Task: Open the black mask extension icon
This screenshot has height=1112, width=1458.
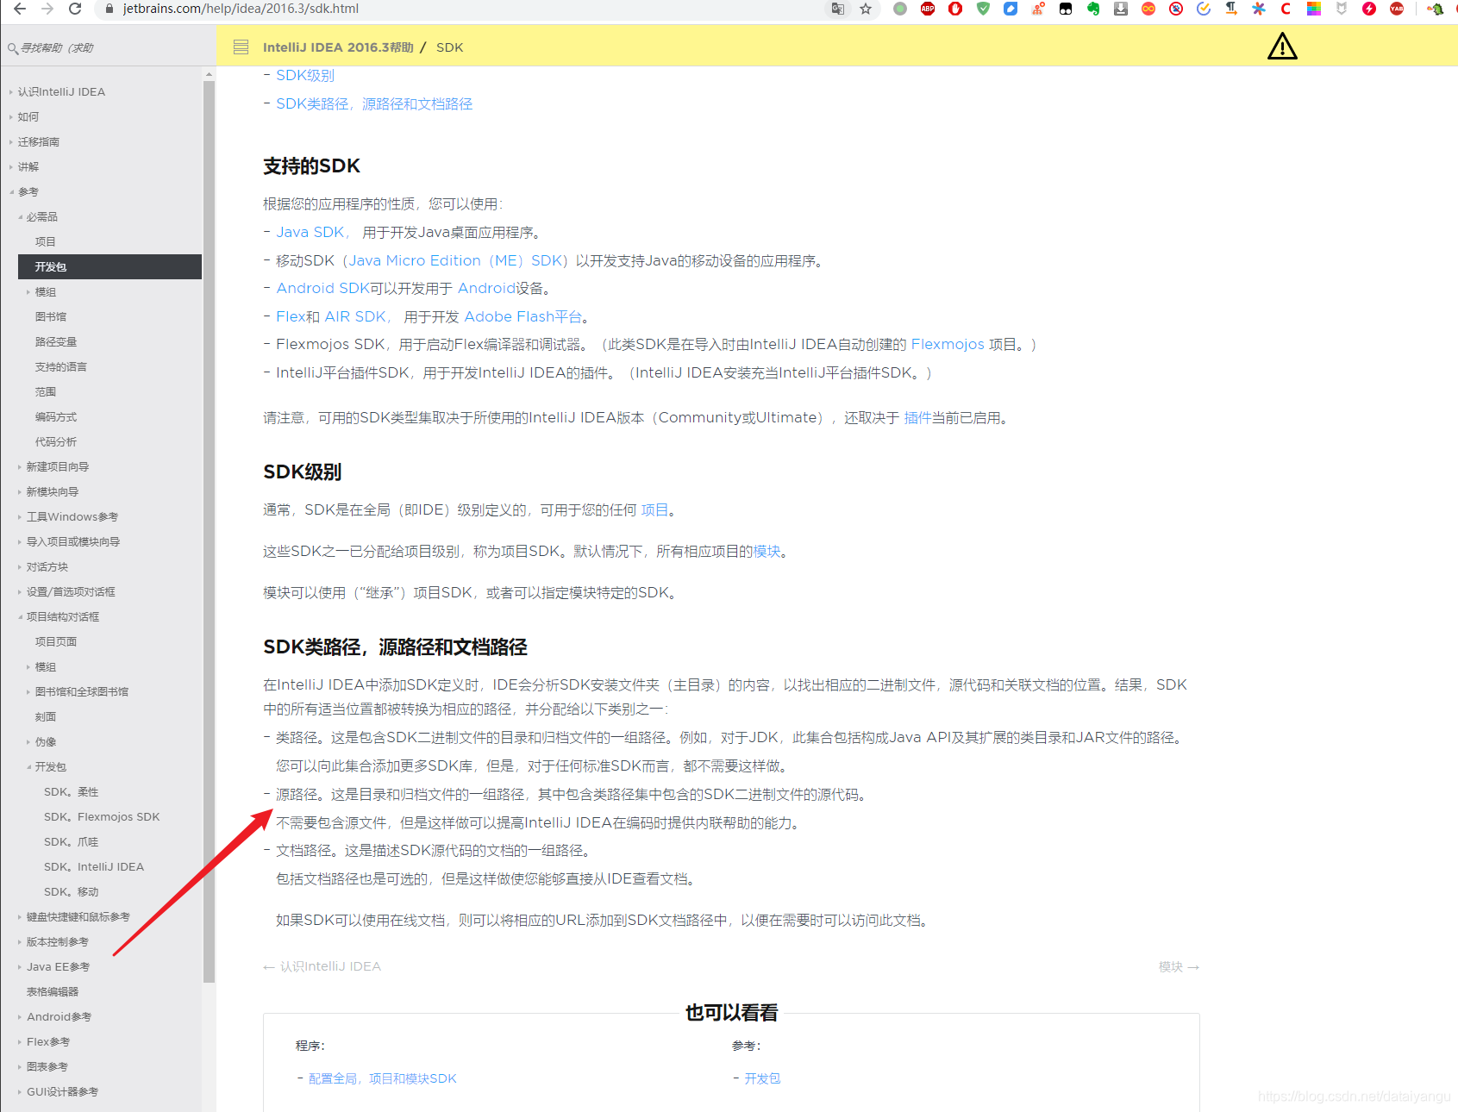Action: [x=1066, y=9]
